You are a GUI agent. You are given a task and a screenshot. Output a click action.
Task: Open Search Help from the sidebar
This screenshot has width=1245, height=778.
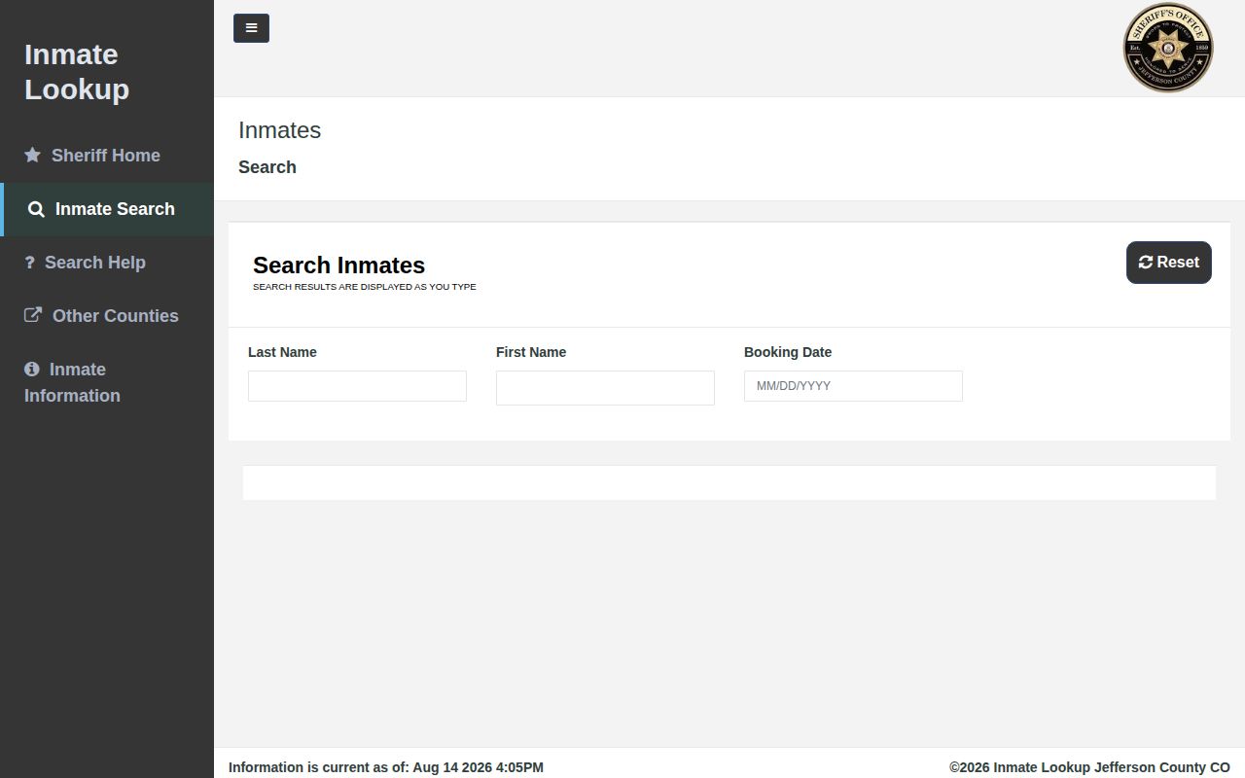click(x=107, y=263)
